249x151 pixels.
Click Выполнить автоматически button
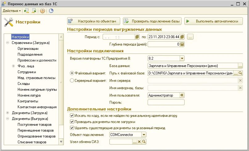214,21
